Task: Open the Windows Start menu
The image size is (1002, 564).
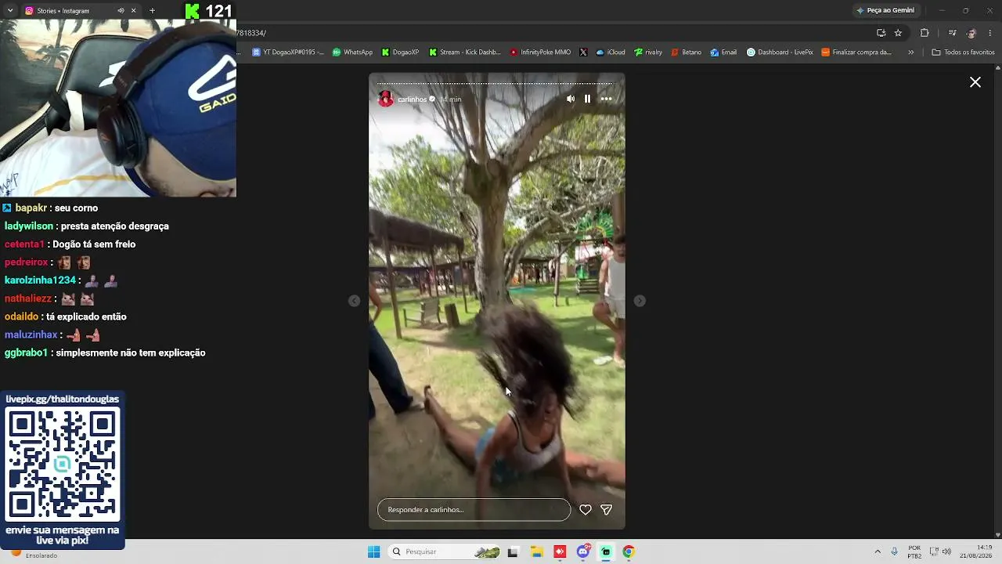Action: (x=373, y=551)
